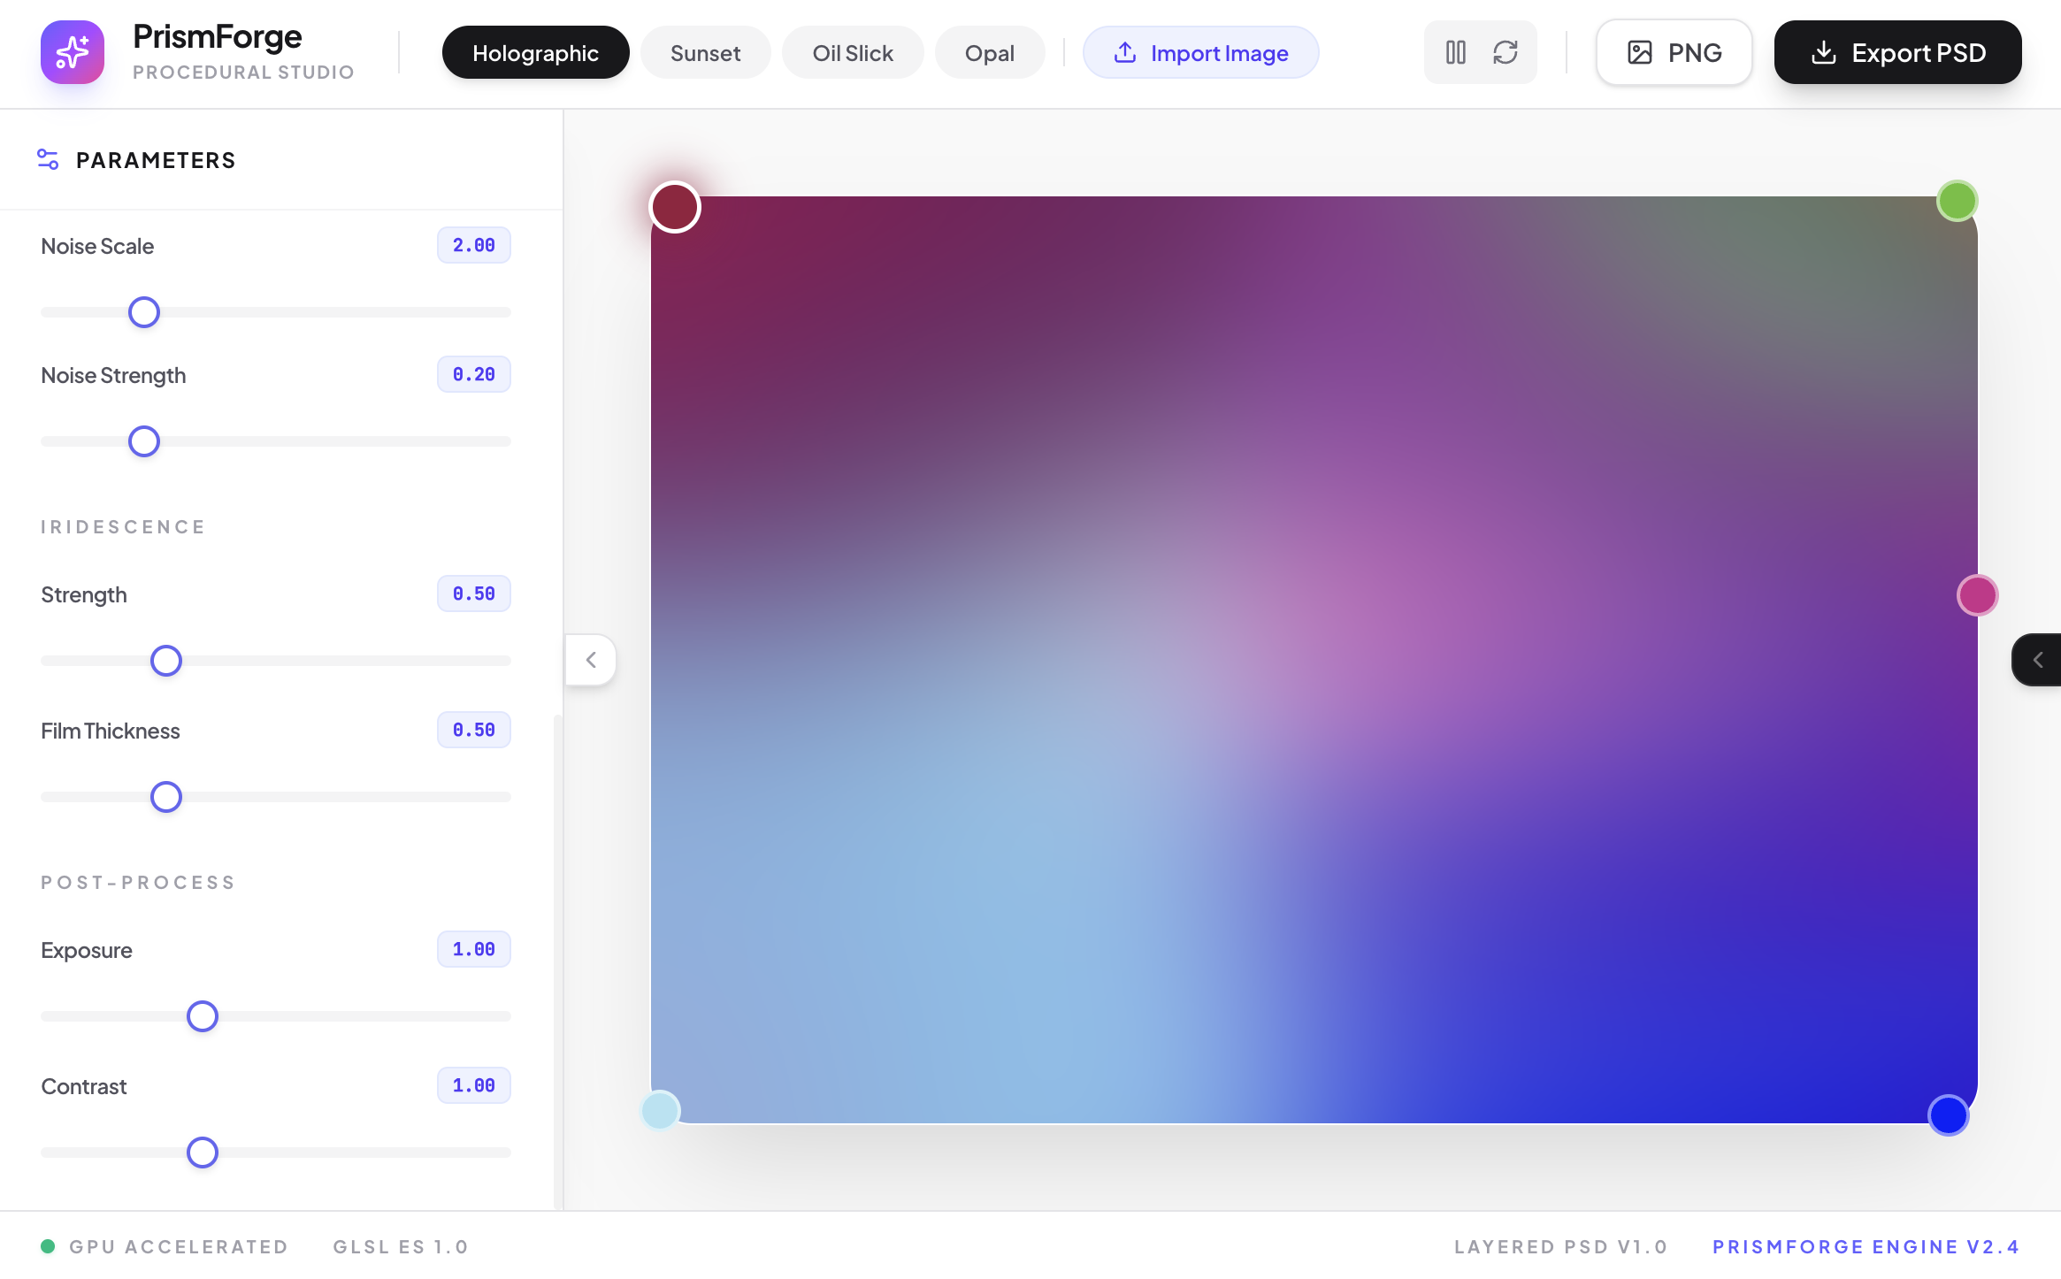Enable the Holographic preset

534,52
